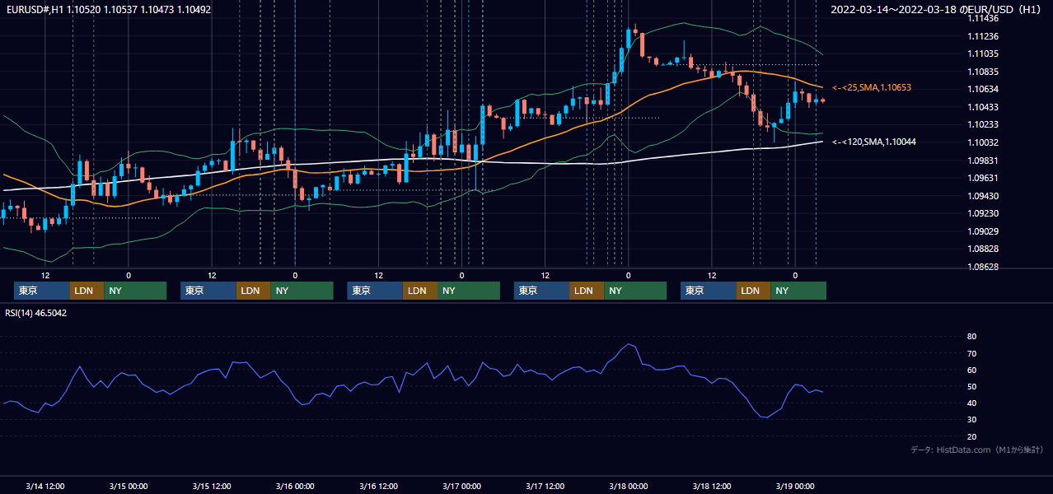Click the 2022-03-14〜2022-03-18 EUR/USD (H1) header
This screenshot has height=494, width=1053.
click(x=937, y=10)
